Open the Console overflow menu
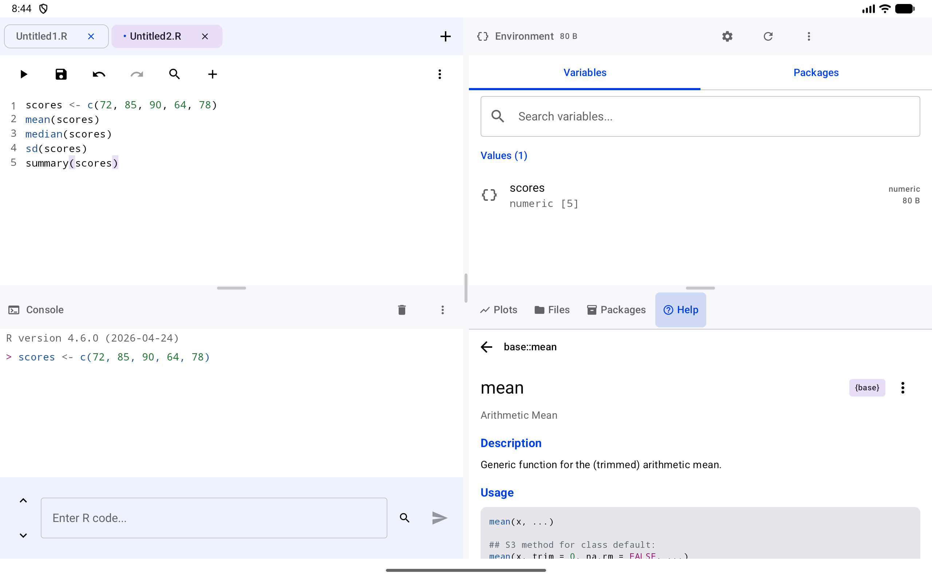The width and height of the screenshot is (932, 582). coord(442,310)
